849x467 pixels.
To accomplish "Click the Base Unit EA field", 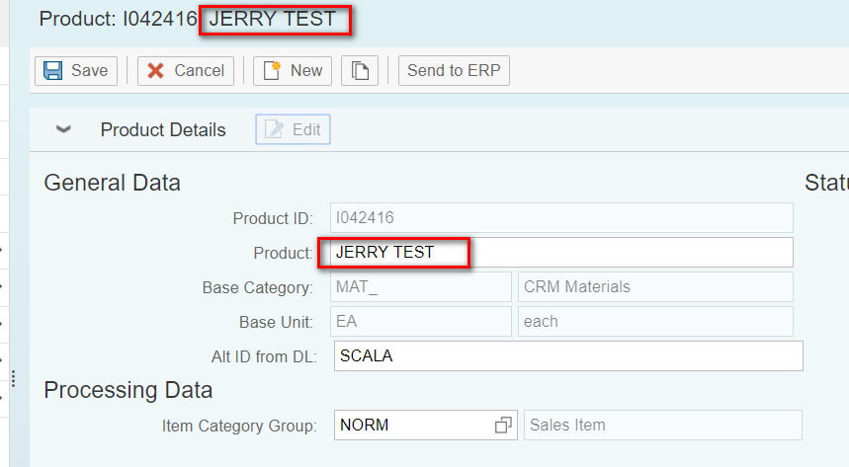I will (x=420, y=322).
